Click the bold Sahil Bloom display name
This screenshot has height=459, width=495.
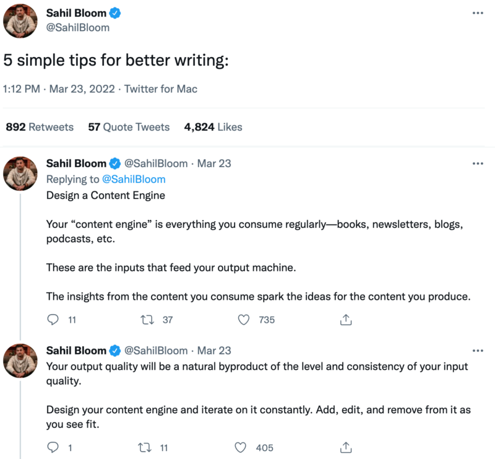tap(76, 12)
